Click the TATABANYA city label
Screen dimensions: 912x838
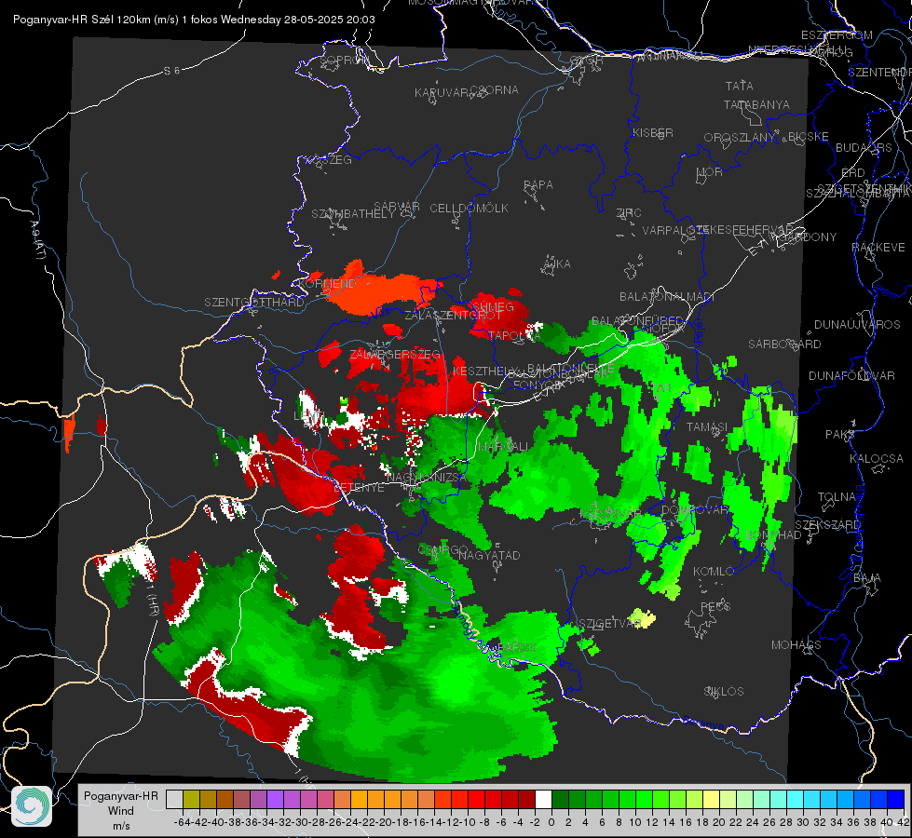(756, 104)
